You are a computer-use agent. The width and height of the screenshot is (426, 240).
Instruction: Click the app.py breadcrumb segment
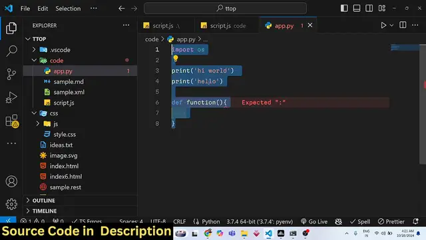186,39
